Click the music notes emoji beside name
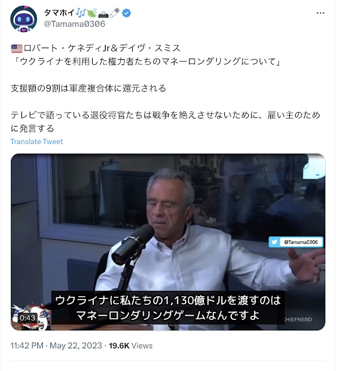This screenshot has height=371, width=349. point(81,13)
